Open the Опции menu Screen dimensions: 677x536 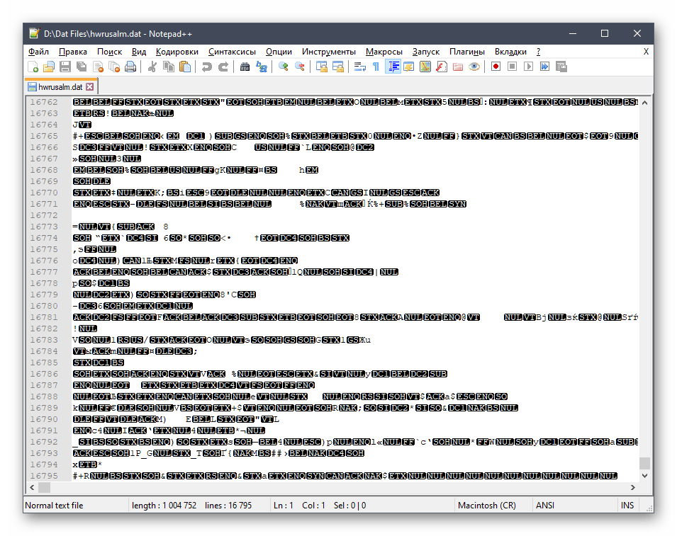click(279, 52)
